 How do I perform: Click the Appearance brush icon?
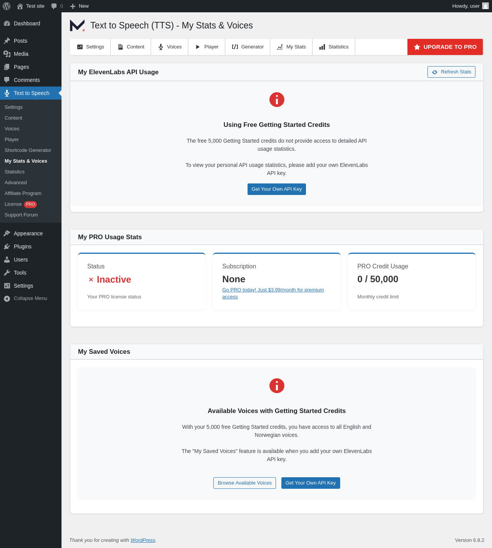(7, 233)
